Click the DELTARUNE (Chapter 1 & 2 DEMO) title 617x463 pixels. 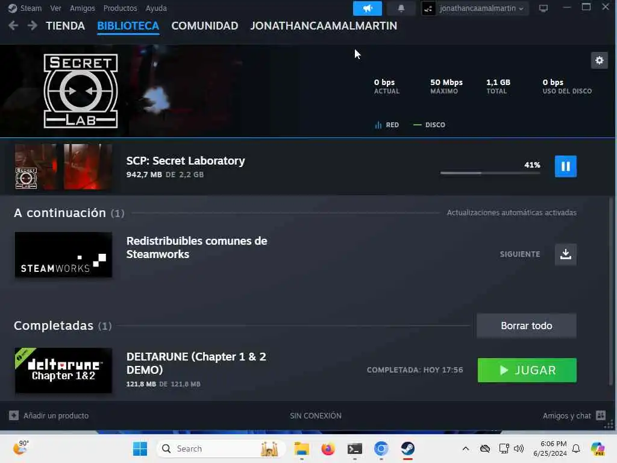(196, 363)
